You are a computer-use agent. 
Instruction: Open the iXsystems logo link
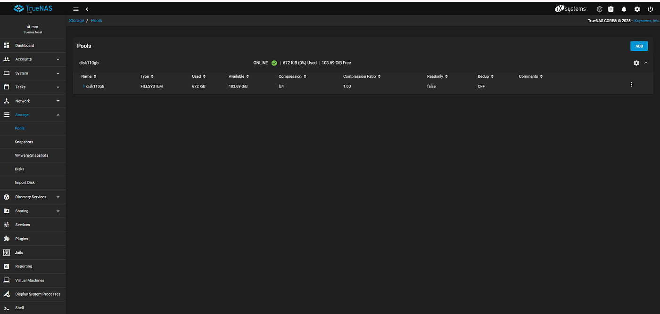click(x=571, y=9)
